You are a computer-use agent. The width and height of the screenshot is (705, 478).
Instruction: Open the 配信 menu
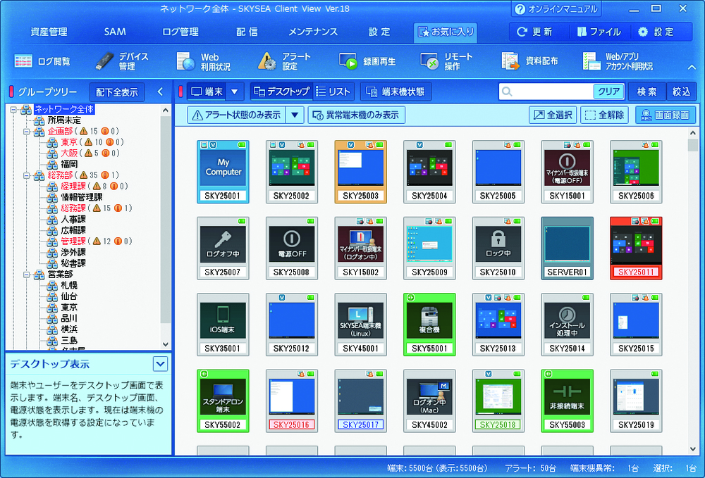(247, 32)
